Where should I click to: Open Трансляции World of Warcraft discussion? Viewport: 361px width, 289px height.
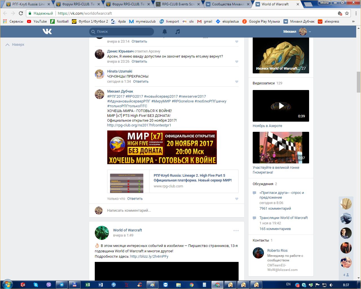[x=284, y=218]
